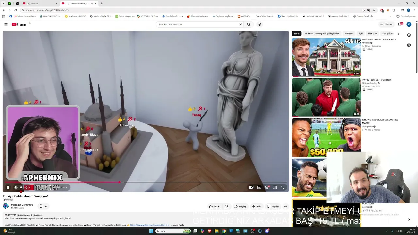
Task: Like the video with 568 B
Action: click(214, 206)
